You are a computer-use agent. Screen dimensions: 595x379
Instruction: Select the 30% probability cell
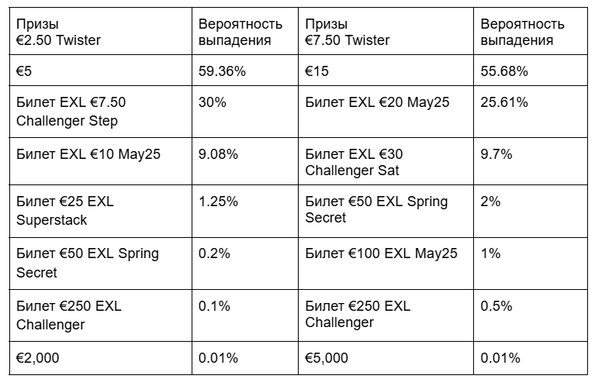[213, 102]
